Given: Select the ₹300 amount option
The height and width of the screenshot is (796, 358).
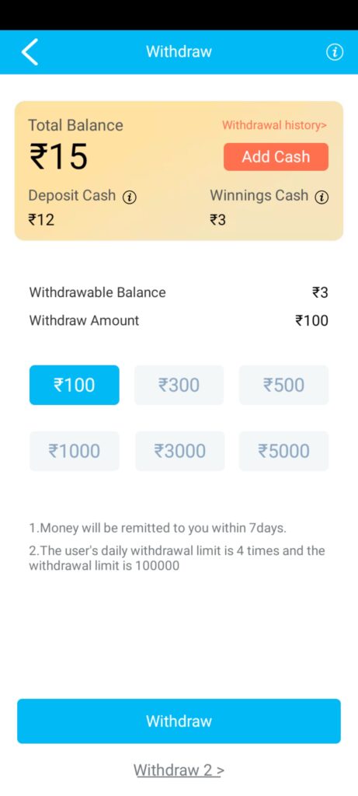Looking at the screenshot, I should 179,385.
